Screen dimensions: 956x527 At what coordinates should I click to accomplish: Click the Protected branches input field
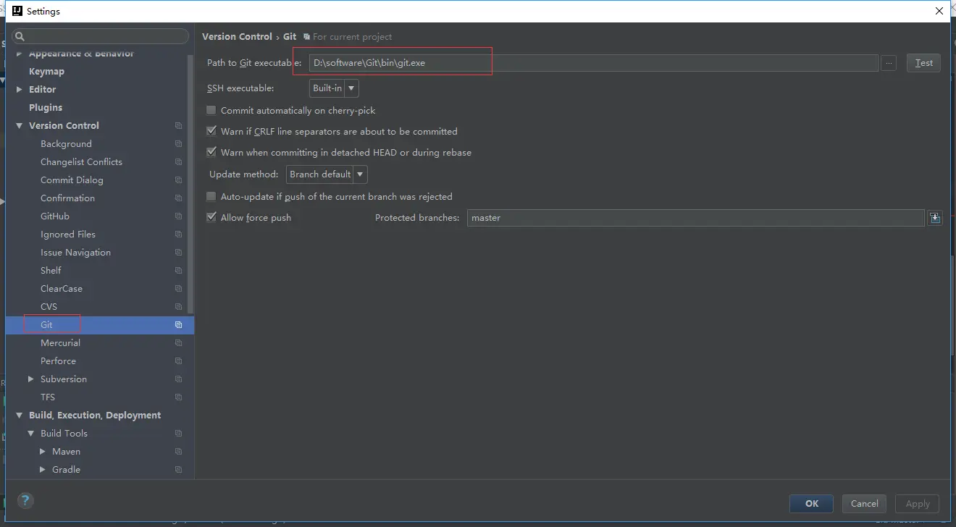695,218
